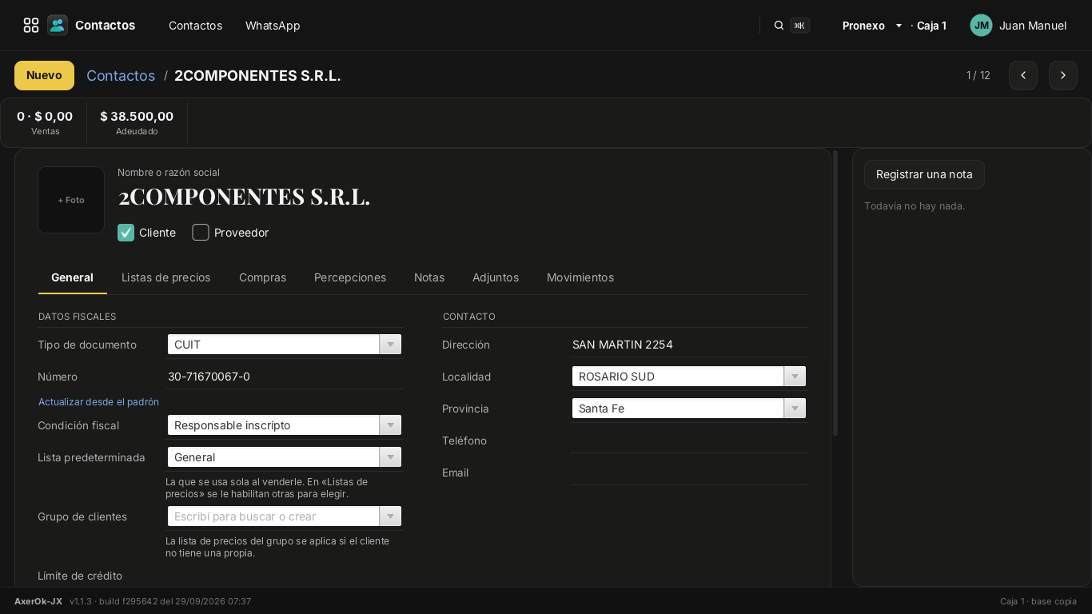This screenshot has height=614, width=1092.
Task: Open the Compras tab
Action: [x=262, y=277]
